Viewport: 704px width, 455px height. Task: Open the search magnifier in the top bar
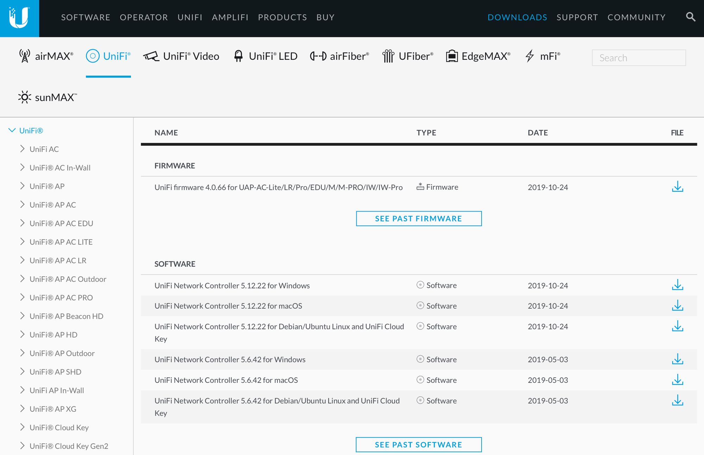(x=690, y=17)
